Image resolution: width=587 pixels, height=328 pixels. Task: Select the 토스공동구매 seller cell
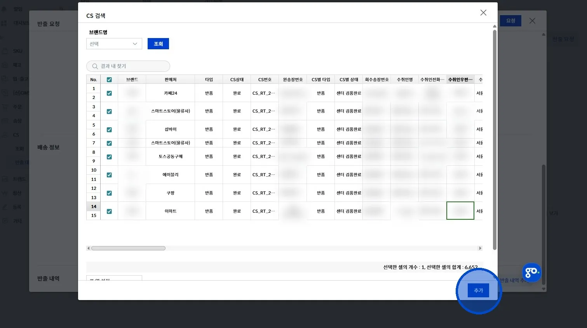coord(170,156)
